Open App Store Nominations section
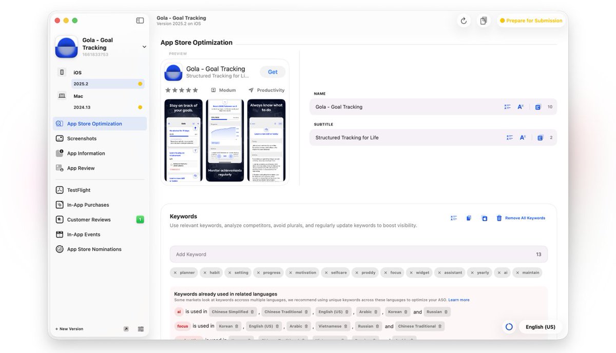 pyautogui.click(x=100, y=249)
